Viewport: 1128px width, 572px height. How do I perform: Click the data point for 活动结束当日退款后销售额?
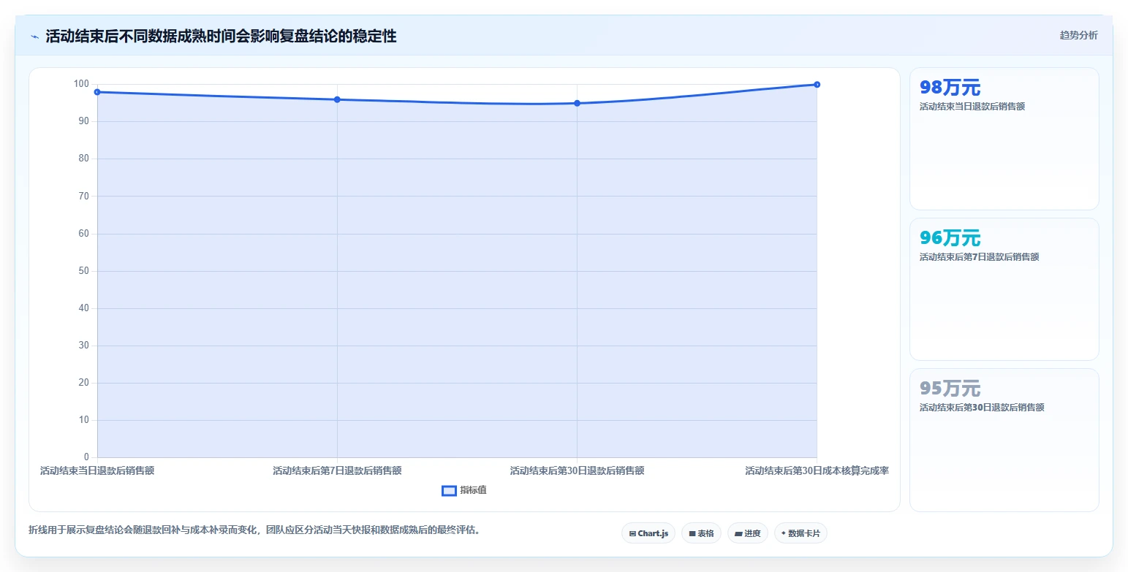[97, 92]
